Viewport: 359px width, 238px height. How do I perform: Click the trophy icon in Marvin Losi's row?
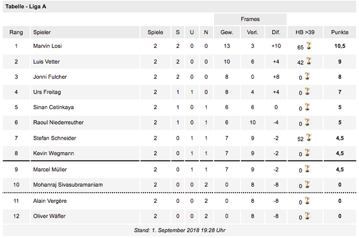(309, 46)
